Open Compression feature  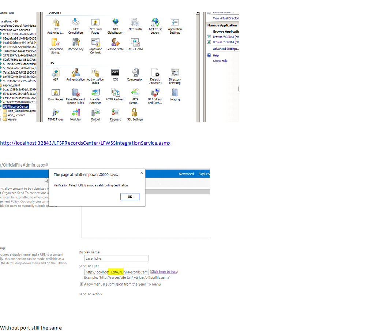[x=135, y=75]
